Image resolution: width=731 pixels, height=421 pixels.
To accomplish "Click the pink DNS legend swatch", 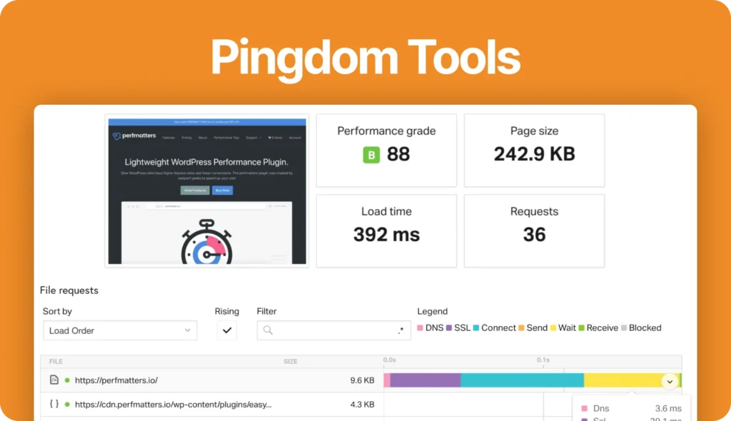I will point(420,328).
